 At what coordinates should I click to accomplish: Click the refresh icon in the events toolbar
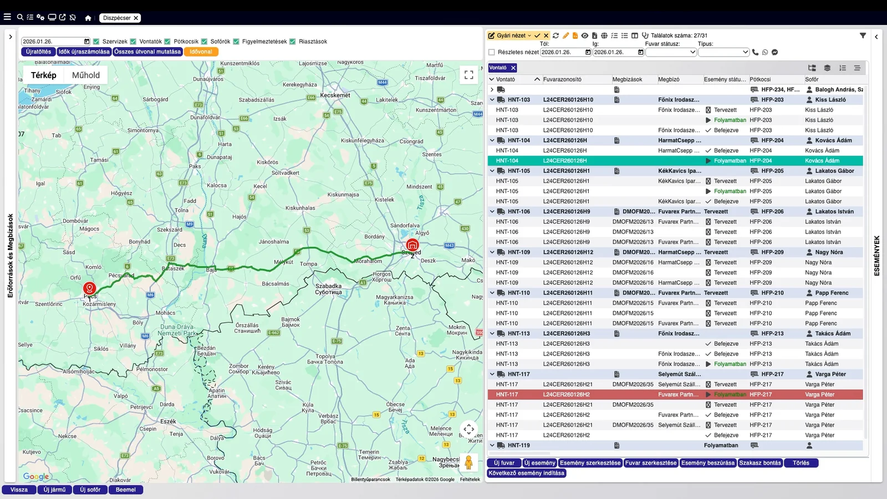(x=555, y=35)
